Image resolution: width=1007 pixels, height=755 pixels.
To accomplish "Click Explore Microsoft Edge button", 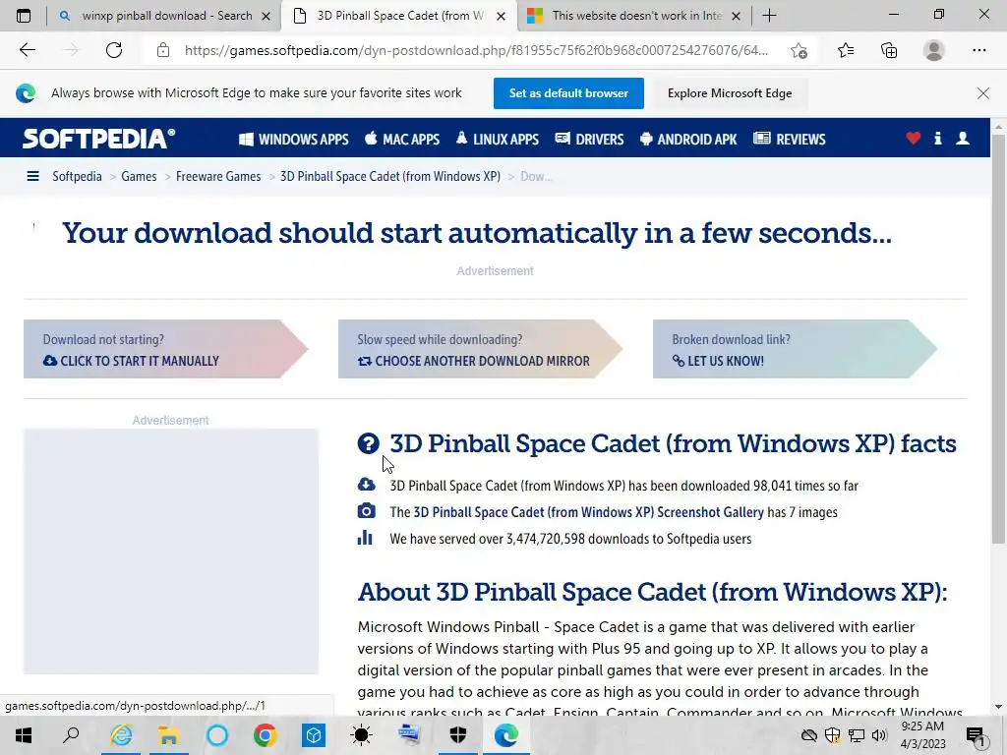I will [730, 93].
